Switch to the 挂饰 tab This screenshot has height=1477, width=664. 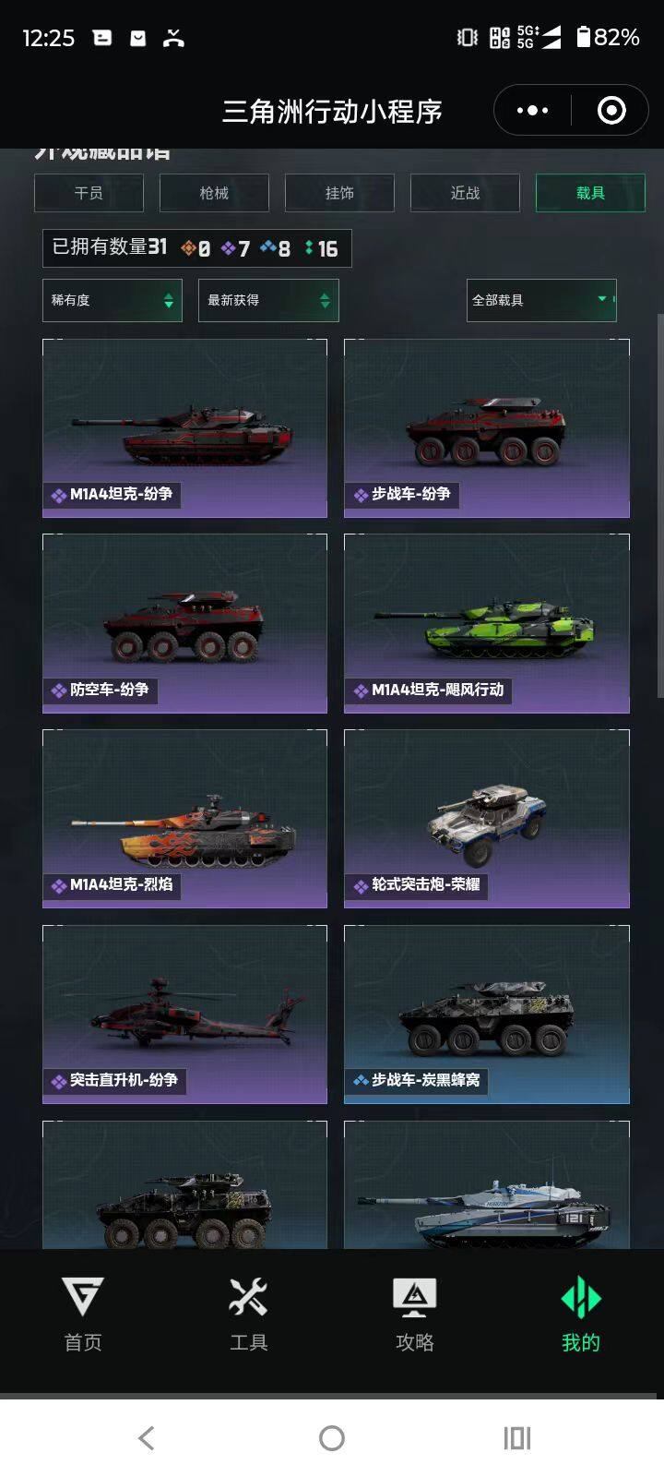(x=339, y=193)
